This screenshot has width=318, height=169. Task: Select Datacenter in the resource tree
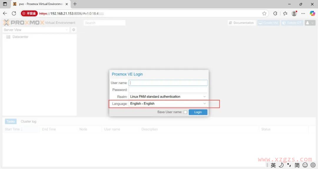pos(20,37)
